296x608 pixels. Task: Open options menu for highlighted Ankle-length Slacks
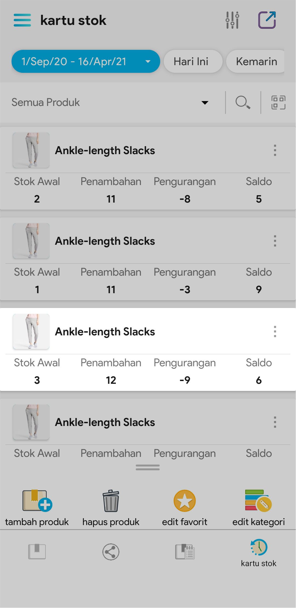coord(275,332)
